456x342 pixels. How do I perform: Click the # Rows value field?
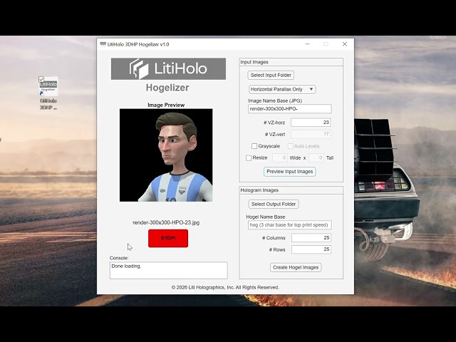pyautogui.click(x=311, y=249)
